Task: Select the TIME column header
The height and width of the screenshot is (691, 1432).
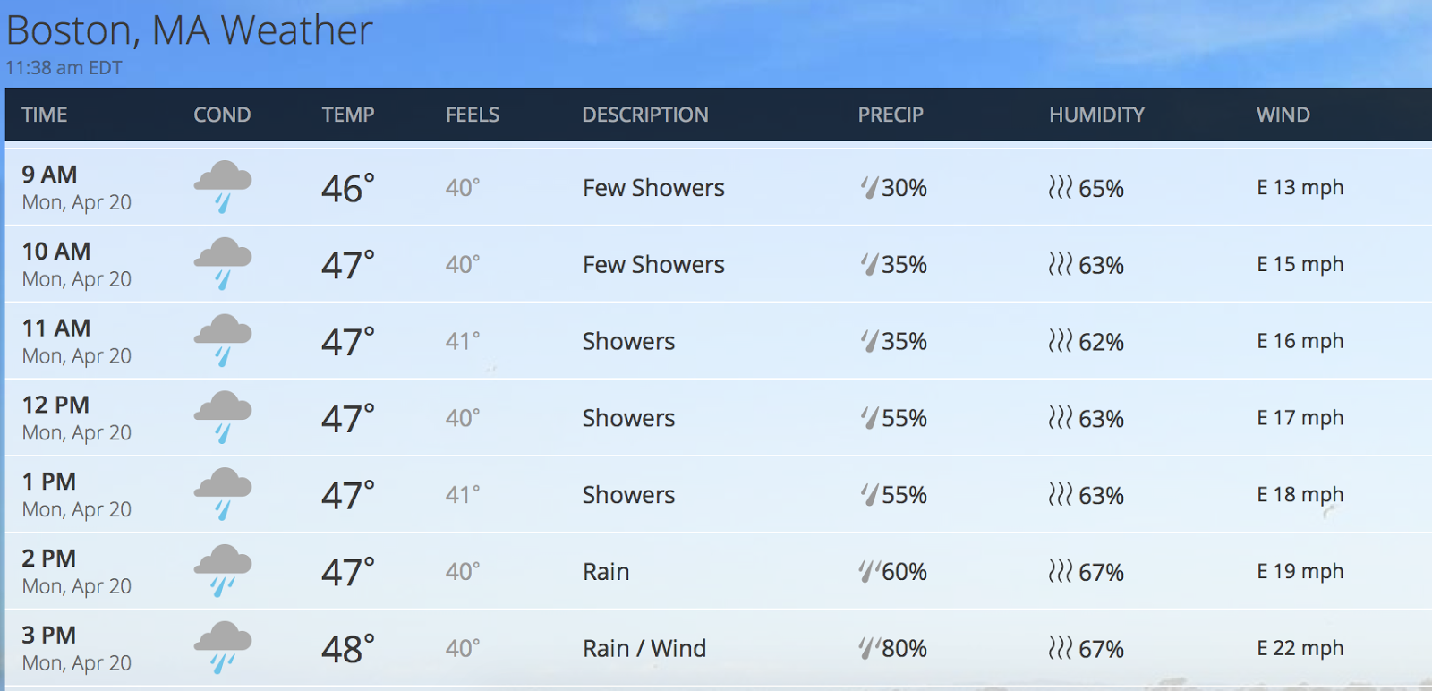Action: [x=45, y=115]
